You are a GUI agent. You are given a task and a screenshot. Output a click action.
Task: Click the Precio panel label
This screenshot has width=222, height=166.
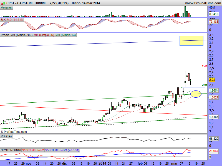click(5, 35)
